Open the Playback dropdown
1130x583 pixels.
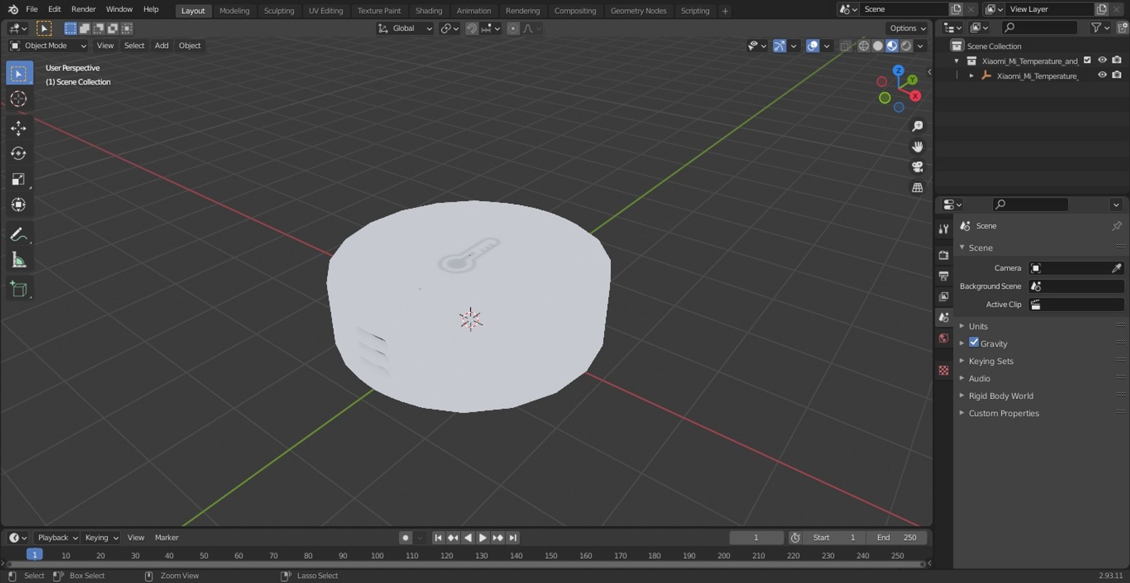click(x=57, y=538)
